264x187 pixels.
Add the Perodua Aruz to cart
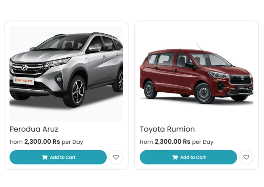pos(58,157)
